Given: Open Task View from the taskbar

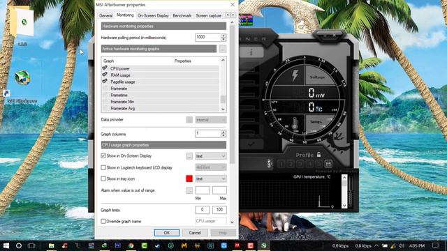Looking at the screenshot, I should point(31,245).
